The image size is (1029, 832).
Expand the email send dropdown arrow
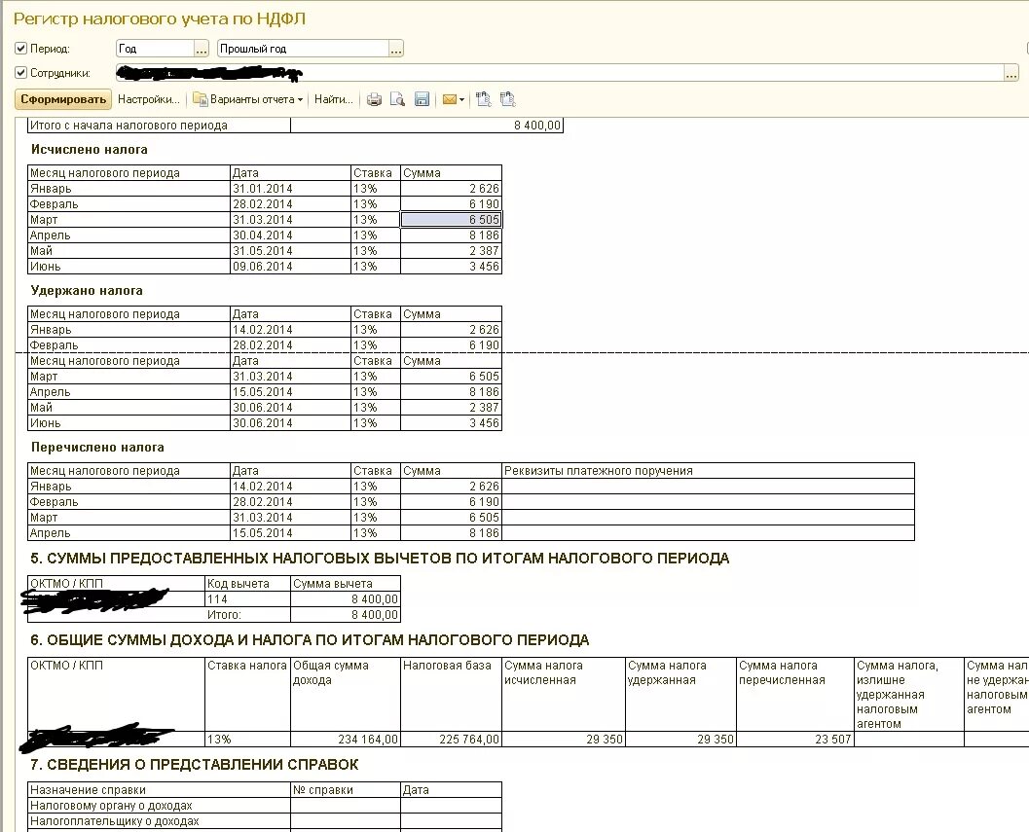pos(462,99)
